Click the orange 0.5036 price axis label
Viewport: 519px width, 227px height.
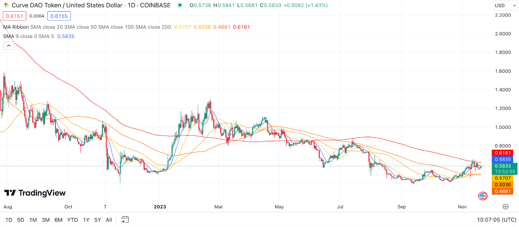503,185
